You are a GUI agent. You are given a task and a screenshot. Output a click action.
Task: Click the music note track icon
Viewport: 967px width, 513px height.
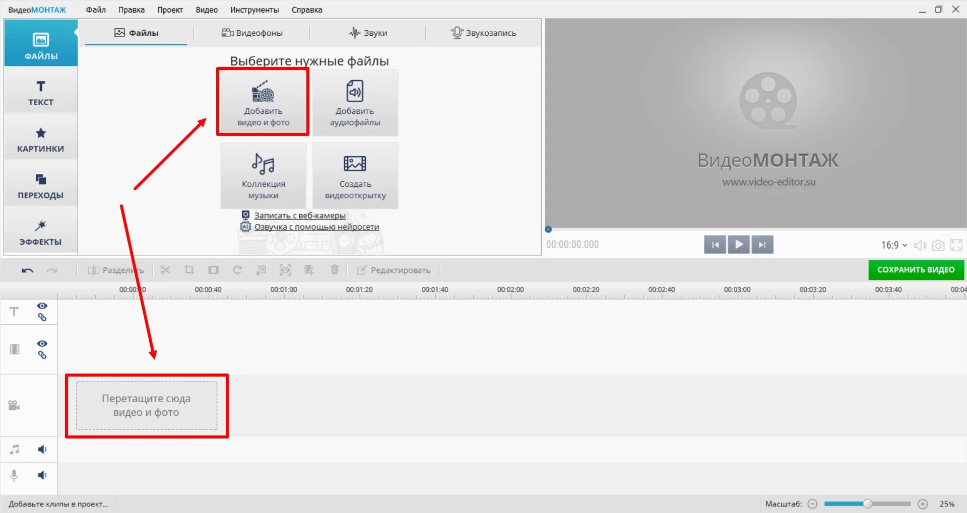point(15,450)
